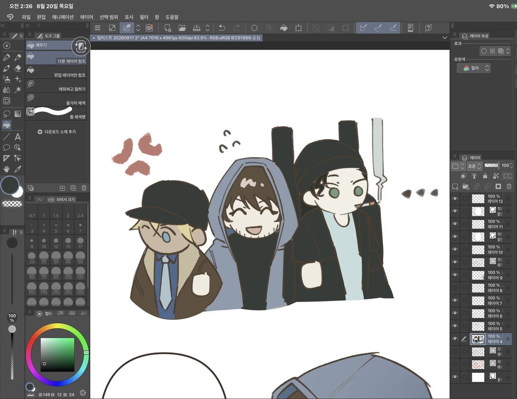Viewport: 517px width, 399px height.
Task: Open the 필터 menu
Action: pos(144,17)
